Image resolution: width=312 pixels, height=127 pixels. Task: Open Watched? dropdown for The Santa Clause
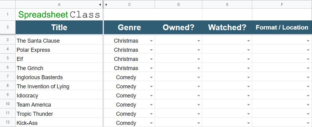(x=248, y=41)
